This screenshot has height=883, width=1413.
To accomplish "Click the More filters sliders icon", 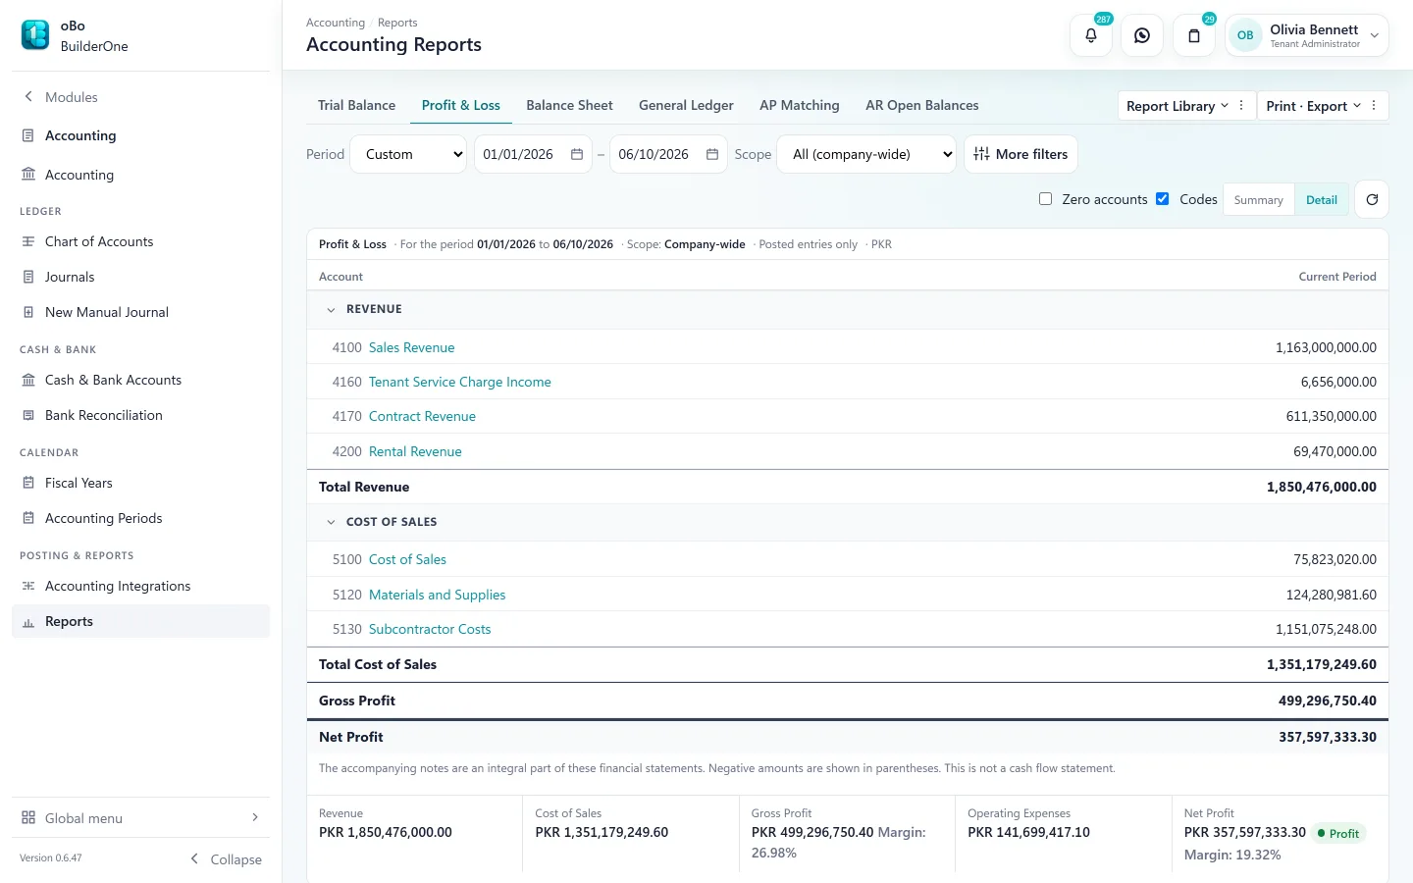I will [x=981, y=154].
